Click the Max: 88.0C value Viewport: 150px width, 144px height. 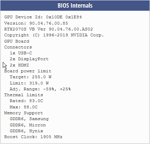pyautogui.click(x=24, y=107)
